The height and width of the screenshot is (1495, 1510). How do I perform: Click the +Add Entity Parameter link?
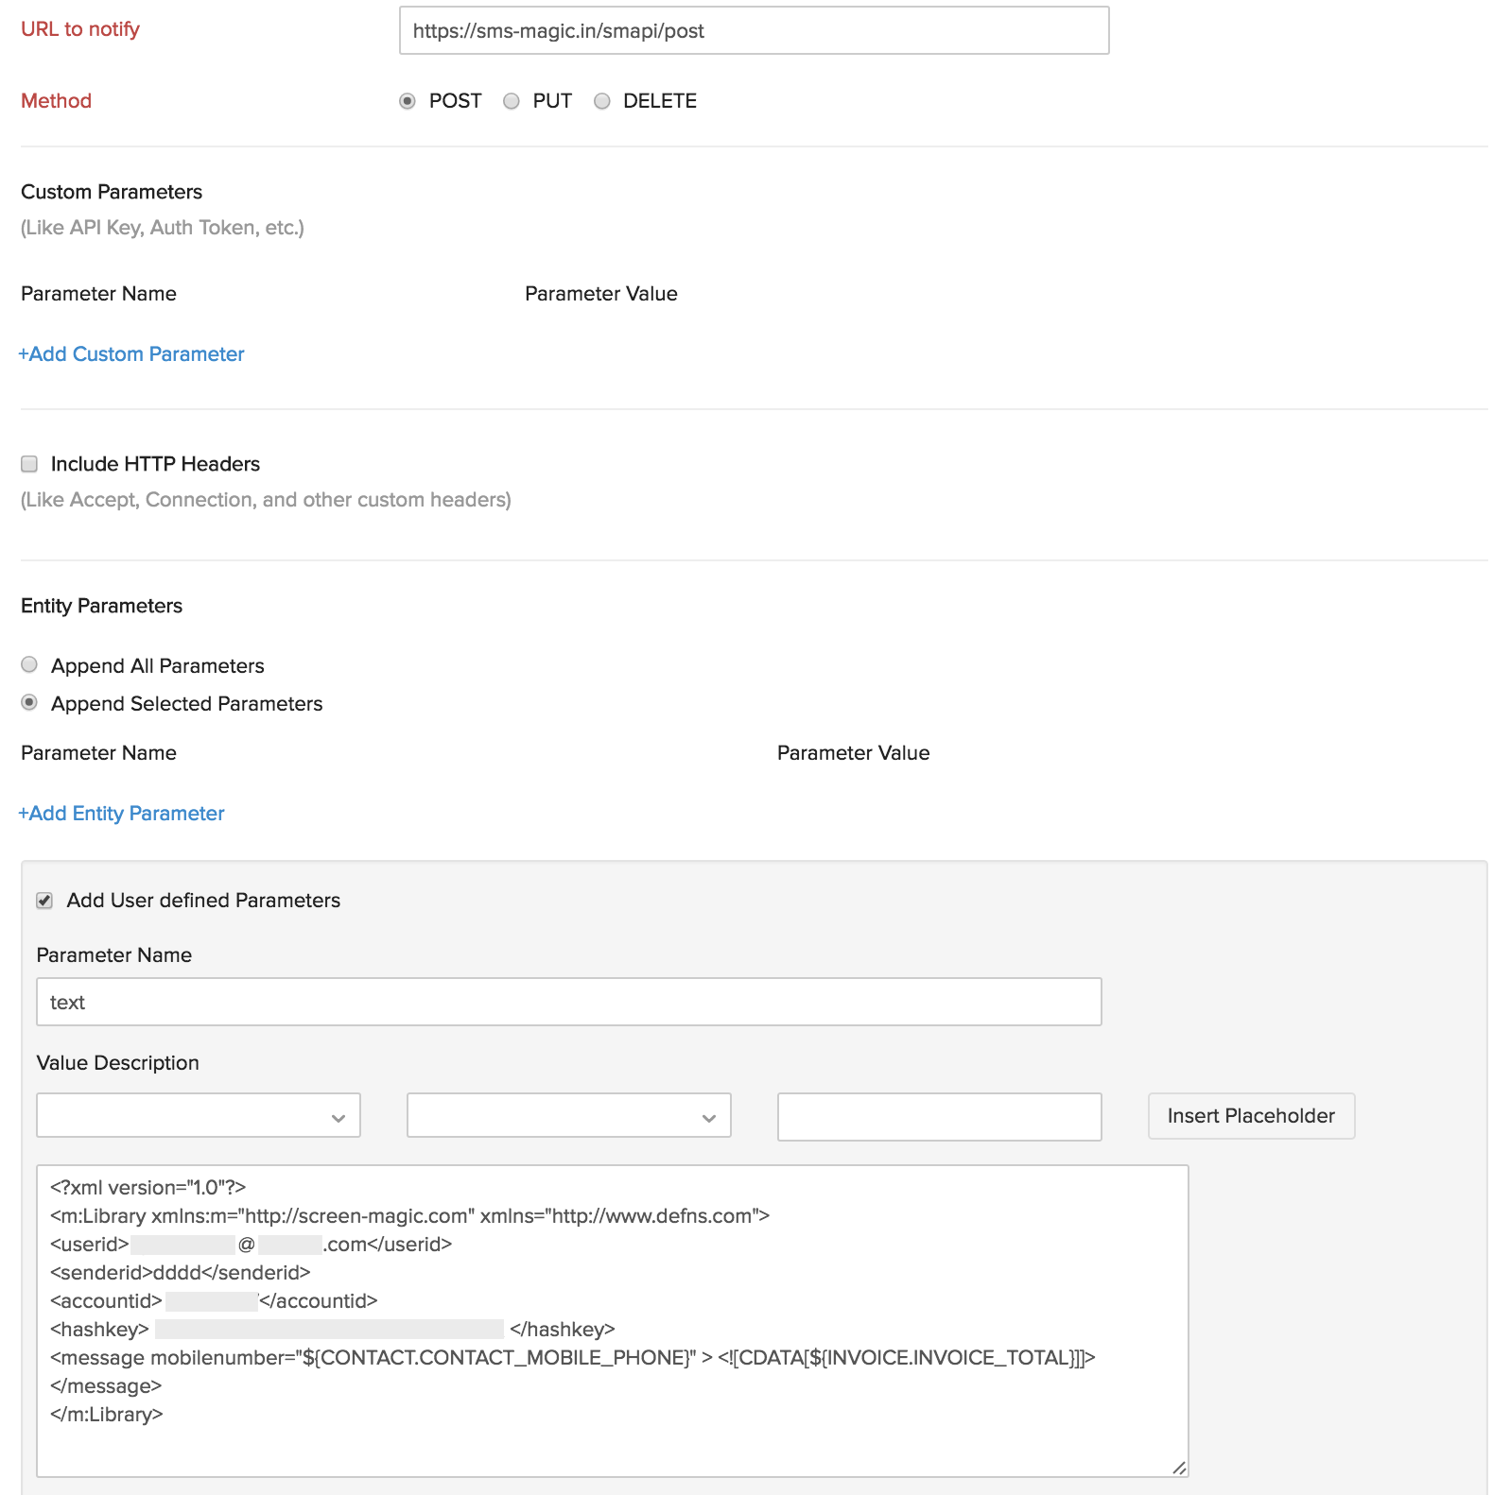click(122, 814)
